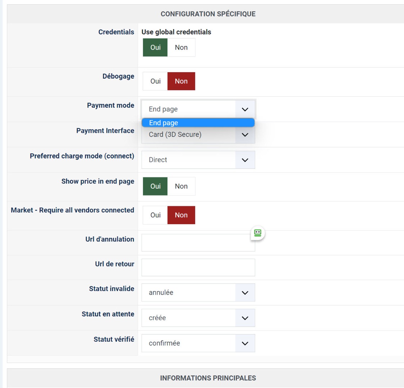This screenshot has width=404, height=388.
Task: Enable Débogage by clicking Oui
Action: tap(155, 81)
